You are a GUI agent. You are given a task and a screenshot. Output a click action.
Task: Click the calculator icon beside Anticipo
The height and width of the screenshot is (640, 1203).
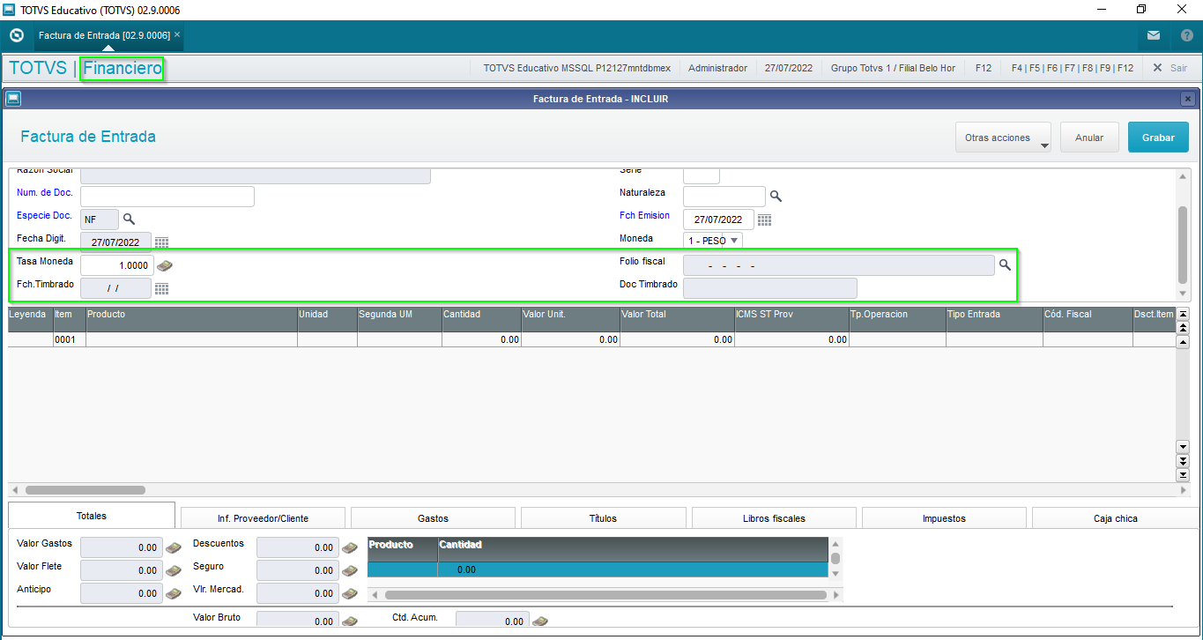point(173,593)
